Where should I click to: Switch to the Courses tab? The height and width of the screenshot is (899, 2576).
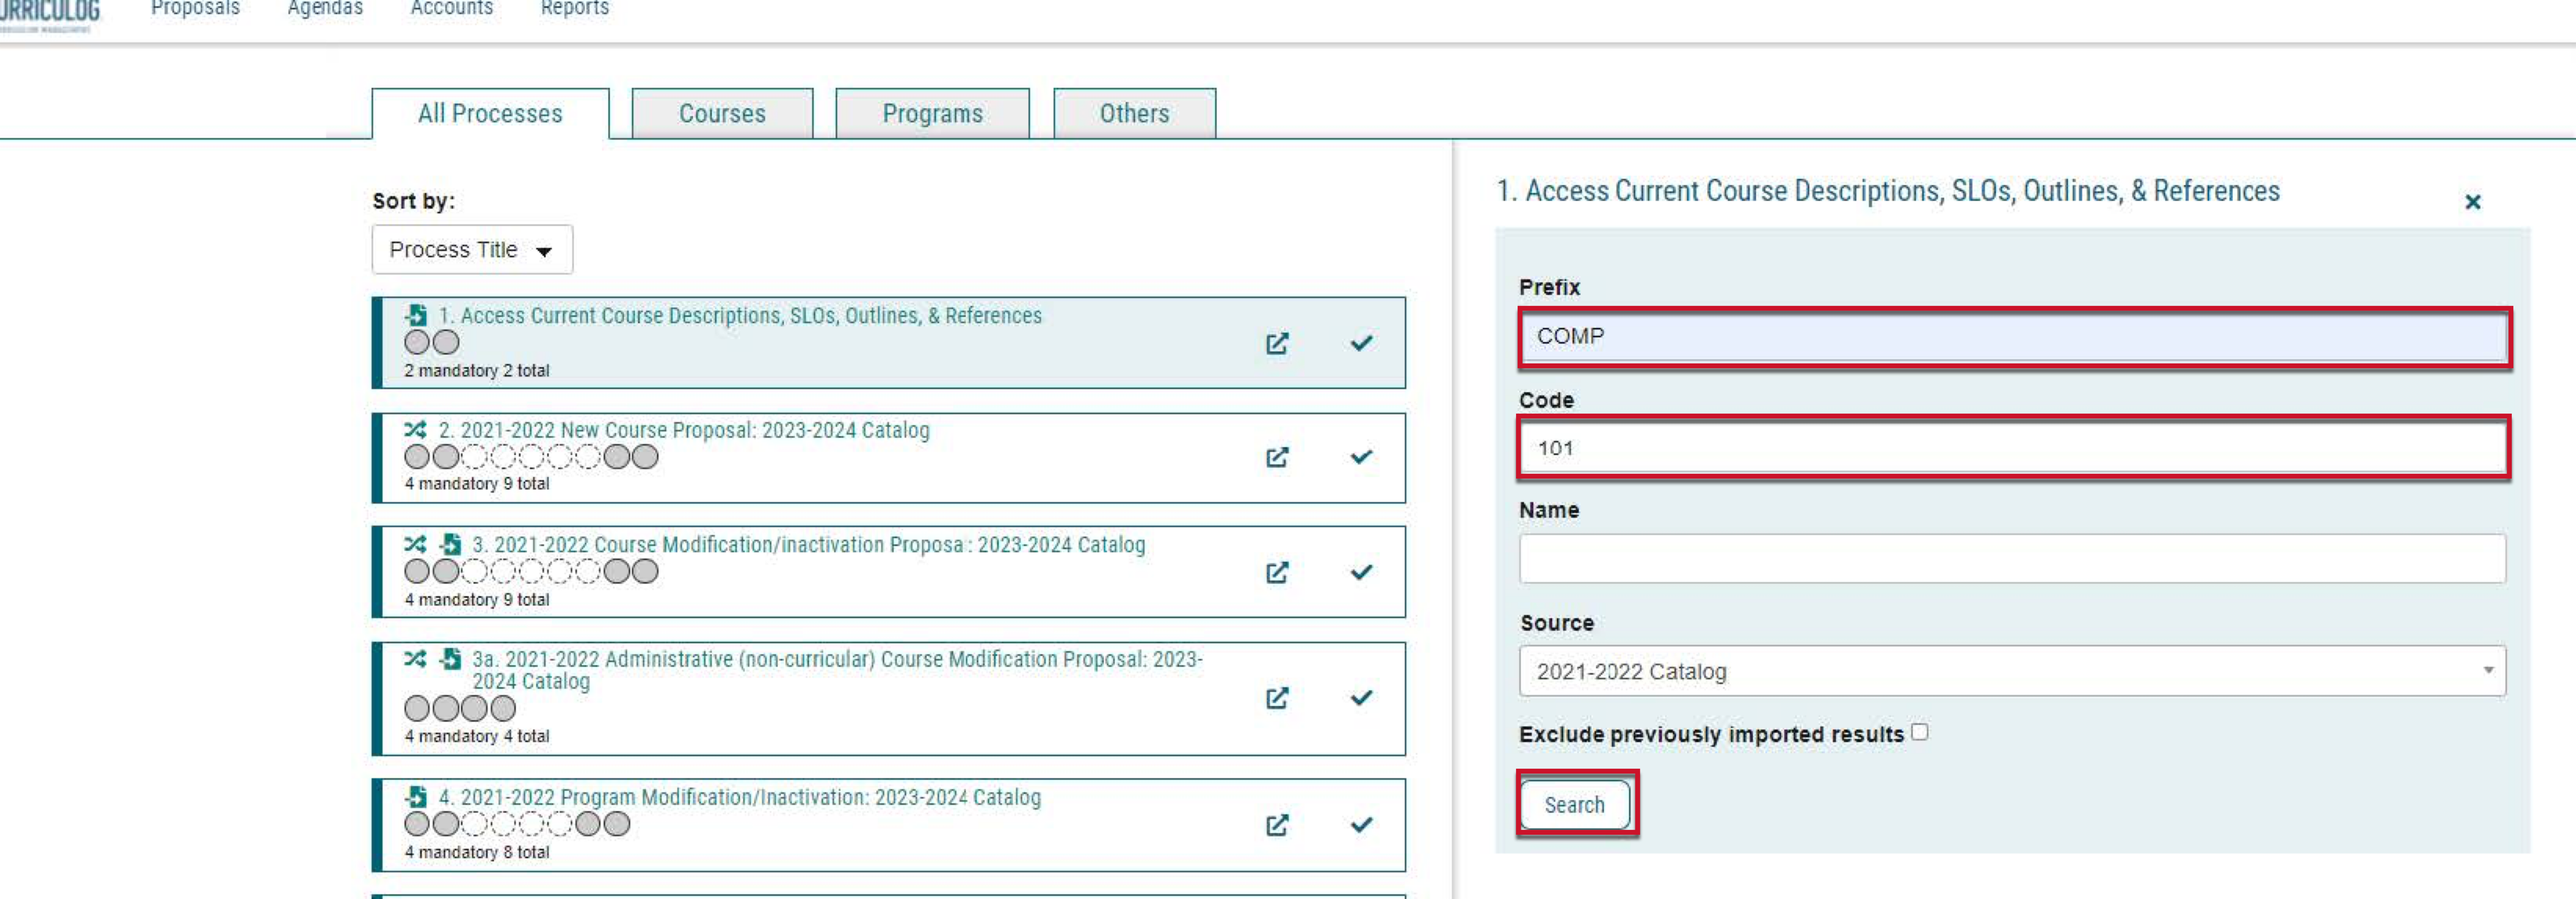[722, 113]
